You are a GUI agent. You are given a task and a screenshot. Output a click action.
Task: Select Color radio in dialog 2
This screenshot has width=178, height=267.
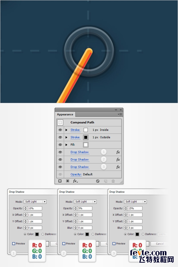pyautogui.click(x=75, y=234)
